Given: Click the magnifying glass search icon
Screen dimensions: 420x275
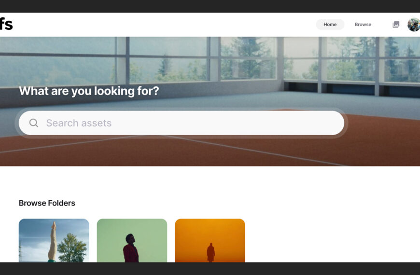Looking at the screenshot, I should 34,123.
